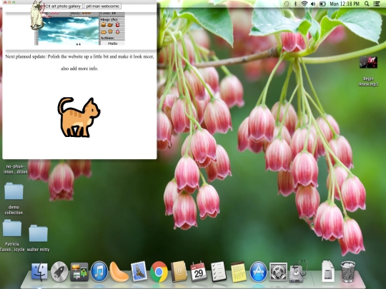Open the art photo gallery button
The width and height of the screenshot is (386, 289).
(63, 6)
